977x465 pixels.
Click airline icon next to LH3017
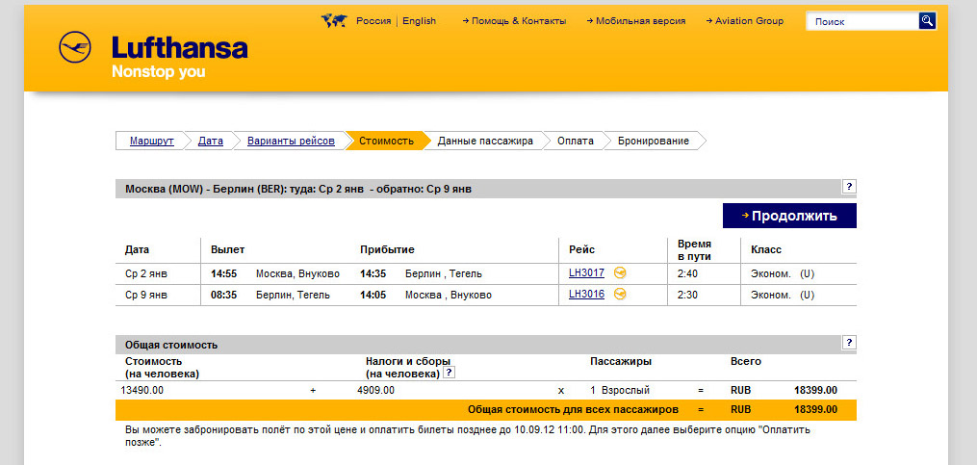[x=619, y=272]
